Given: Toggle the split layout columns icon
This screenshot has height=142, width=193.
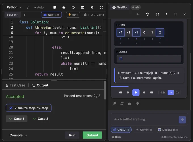Looking at the screenshot, I should click(x=83, y=7).
